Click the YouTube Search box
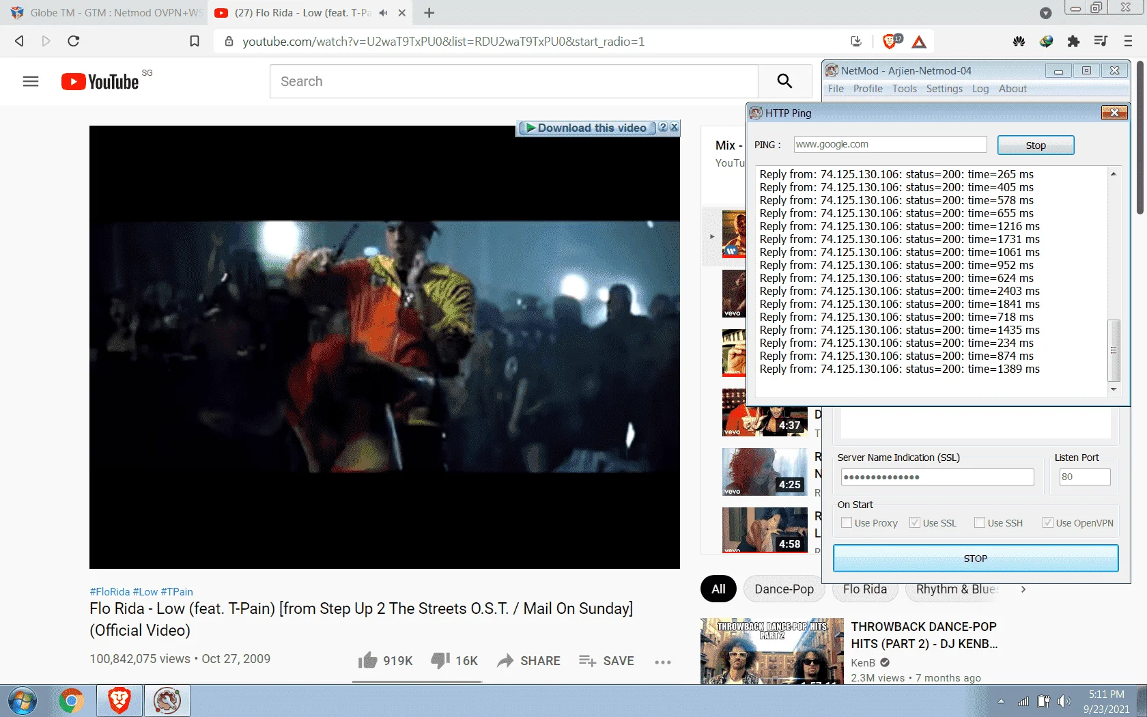 pyautogui.click(x=514, y=81)
